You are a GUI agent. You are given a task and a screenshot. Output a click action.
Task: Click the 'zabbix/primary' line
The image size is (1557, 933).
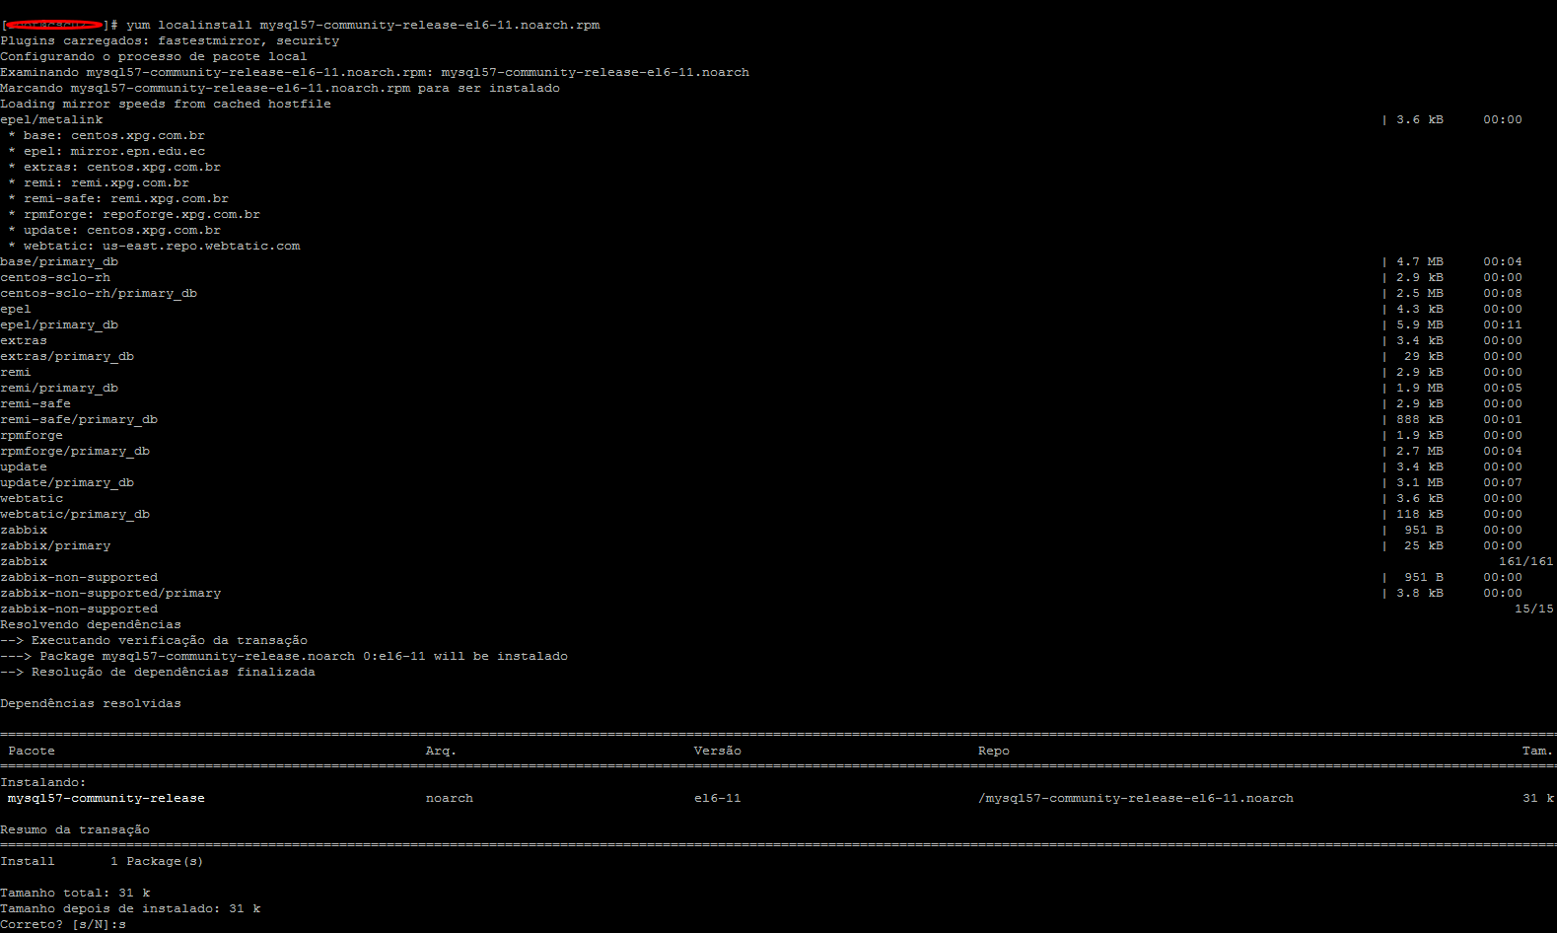[55, 545]
